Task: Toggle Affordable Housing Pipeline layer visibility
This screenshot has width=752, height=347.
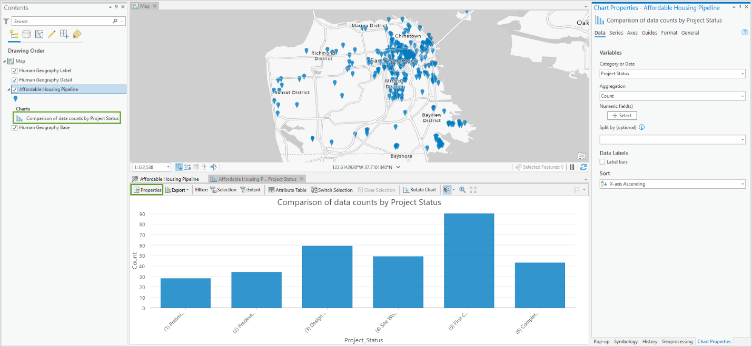Action: 15,89
